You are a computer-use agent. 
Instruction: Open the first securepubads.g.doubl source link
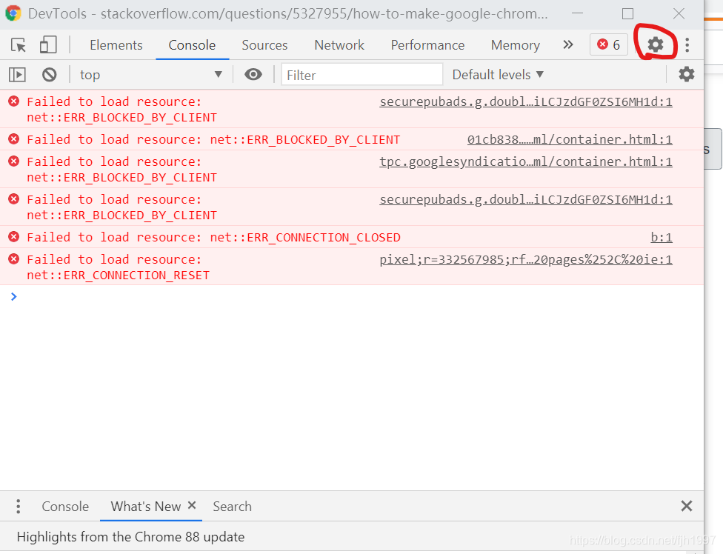point(526,102)
